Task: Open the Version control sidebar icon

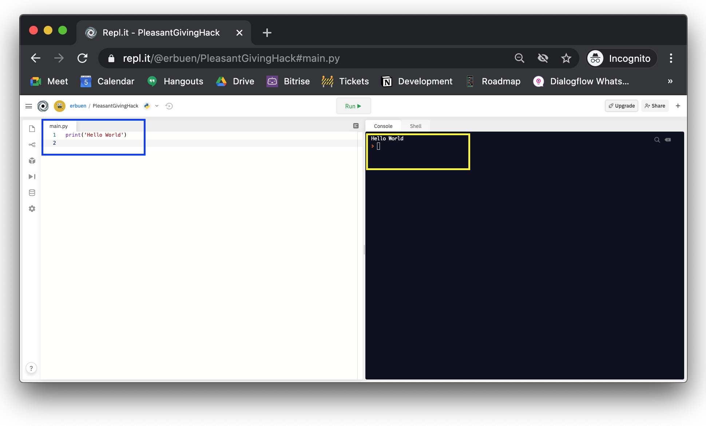Action: (x=32, y=145)
